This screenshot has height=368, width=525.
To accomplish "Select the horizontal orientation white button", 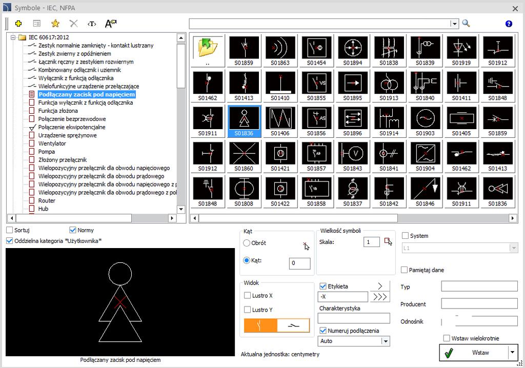I will [x=293, y=325].
